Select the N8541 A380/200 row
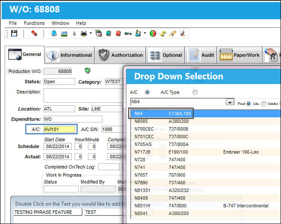The image size is (281, 224). [205, 213]
